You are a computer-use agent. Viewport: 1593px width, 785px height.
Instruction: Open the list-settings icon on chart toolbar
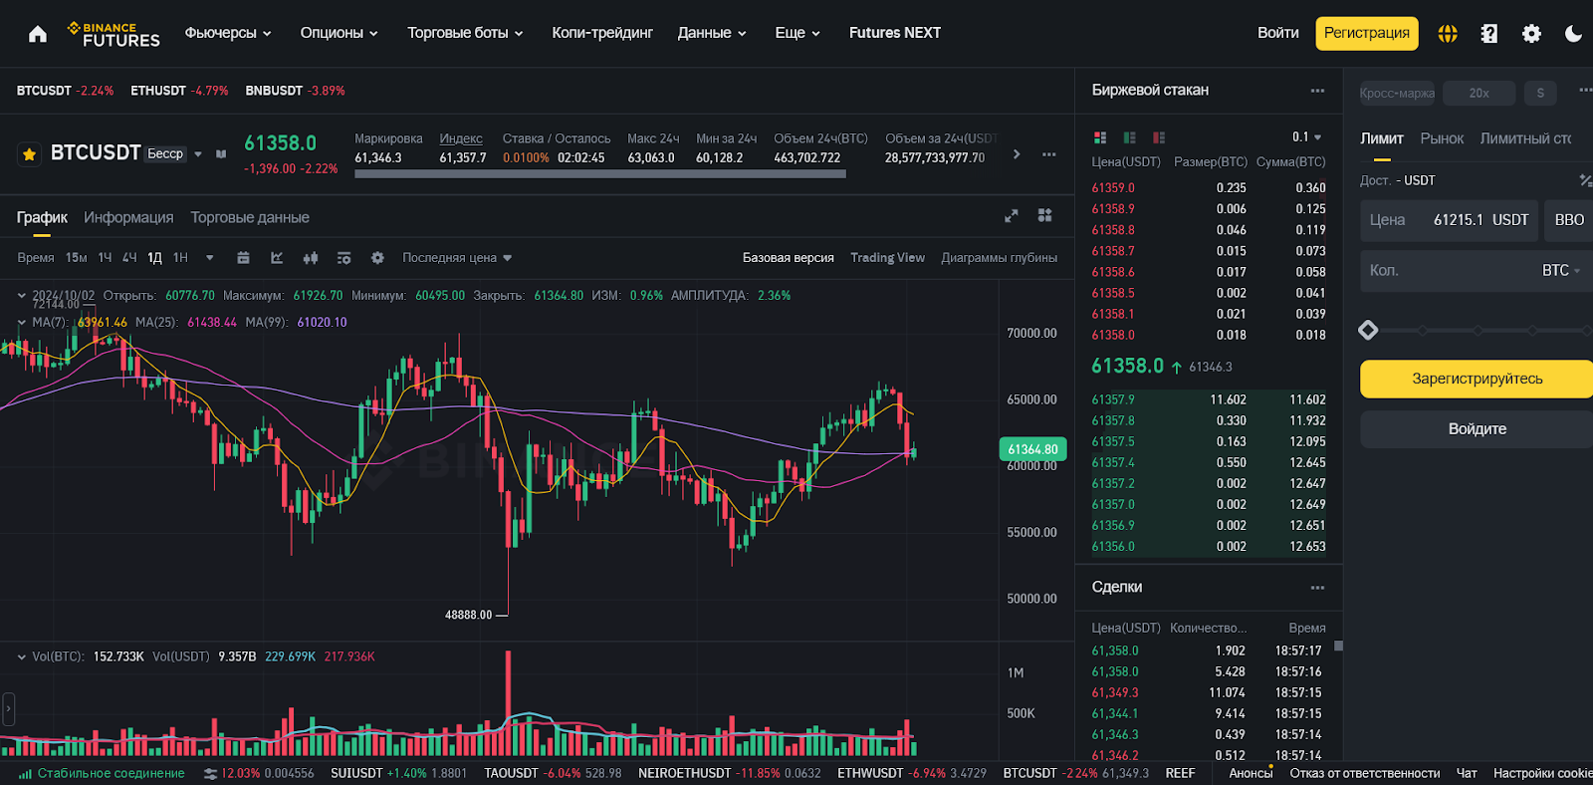click(x=344, y=258)
